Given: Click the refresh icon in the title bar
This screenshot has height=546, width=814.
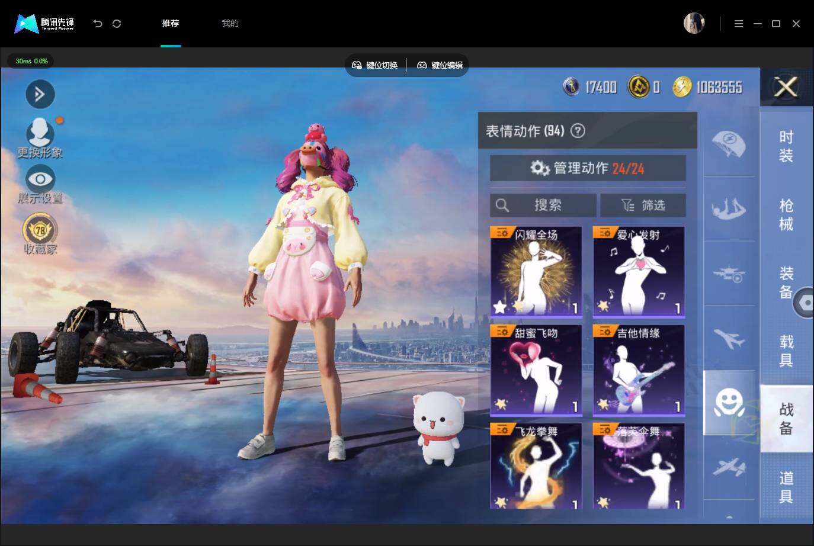Looking at the screenshot, I should [117, 24].
